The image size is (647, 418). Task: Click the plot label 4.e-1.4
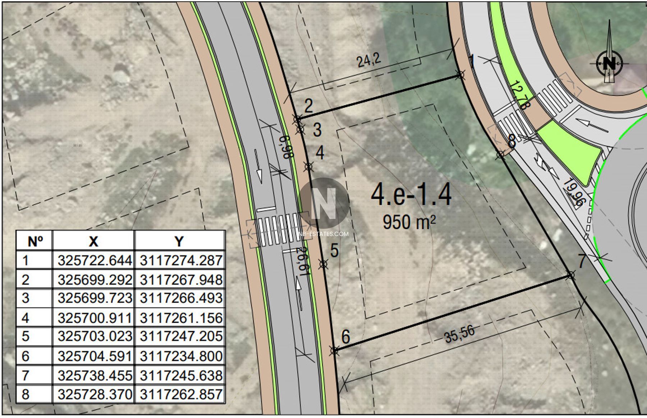click(411, 194)
